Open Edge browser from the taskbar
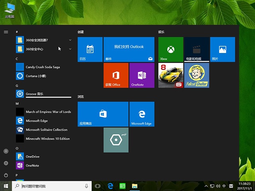This screenshot has width=255, height=191. tap(110, 186)
